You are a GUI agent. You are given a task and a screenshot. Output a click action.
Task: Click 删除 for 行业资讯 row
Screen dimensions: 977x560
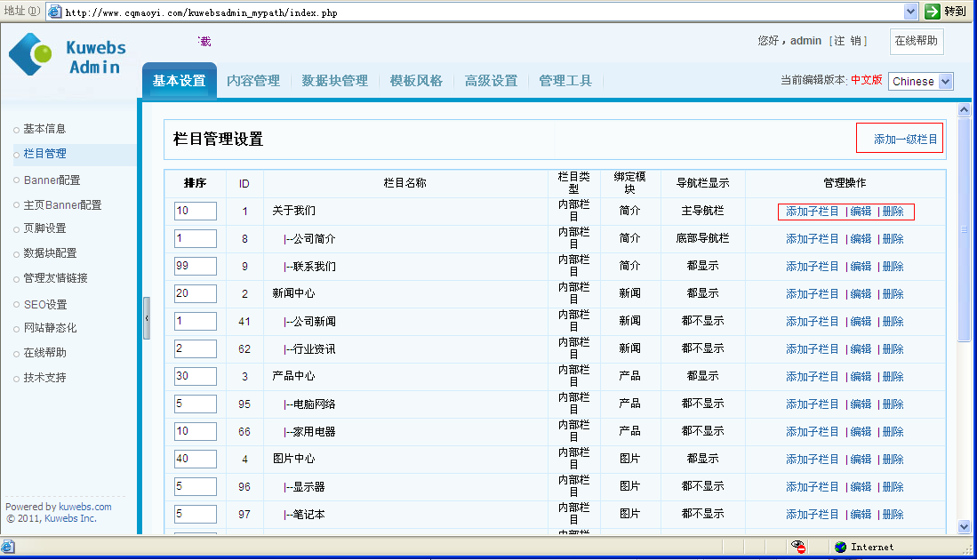pyautogui.click(x=893, y=349)
